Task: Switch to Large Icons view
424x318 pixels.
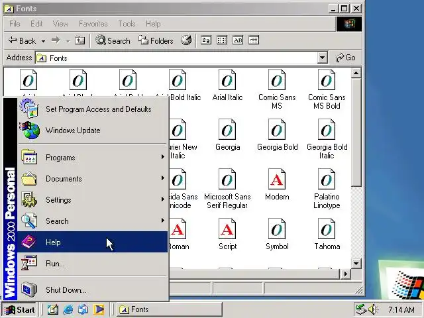Action: [206, 40]
